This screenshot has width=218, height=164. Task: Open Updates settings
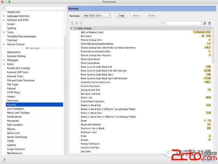[12, 145]
